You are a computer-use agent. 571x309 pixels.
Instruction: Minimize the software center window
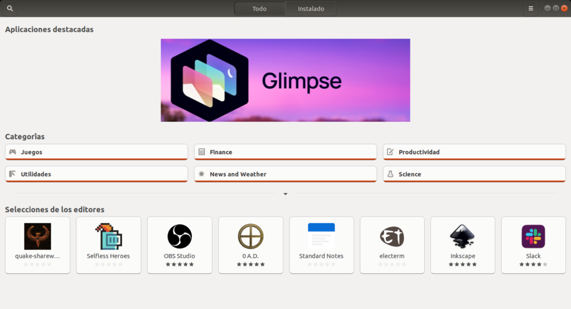click(548, 8)
